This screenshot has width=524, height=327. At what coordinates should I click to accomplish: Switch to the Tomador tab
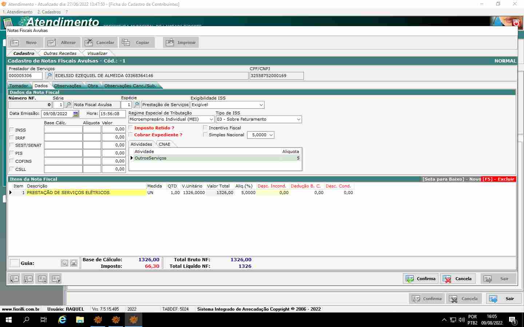point(19,86)
